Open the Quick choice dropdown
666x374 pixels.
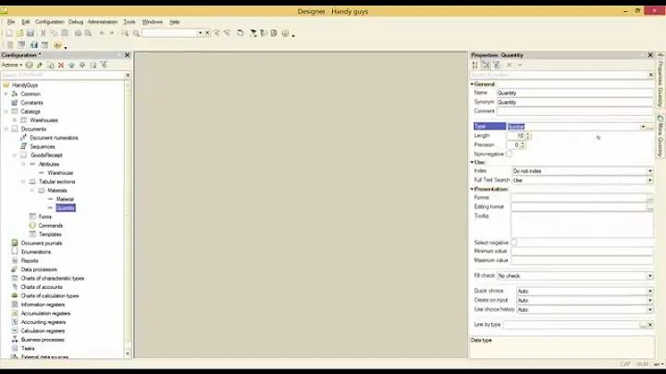[x=650, y=291]
